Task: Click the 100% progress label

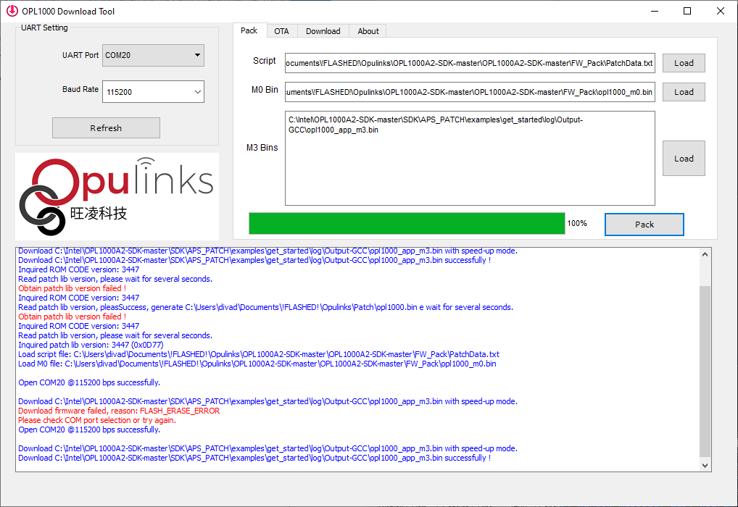Action: point(577,223)
